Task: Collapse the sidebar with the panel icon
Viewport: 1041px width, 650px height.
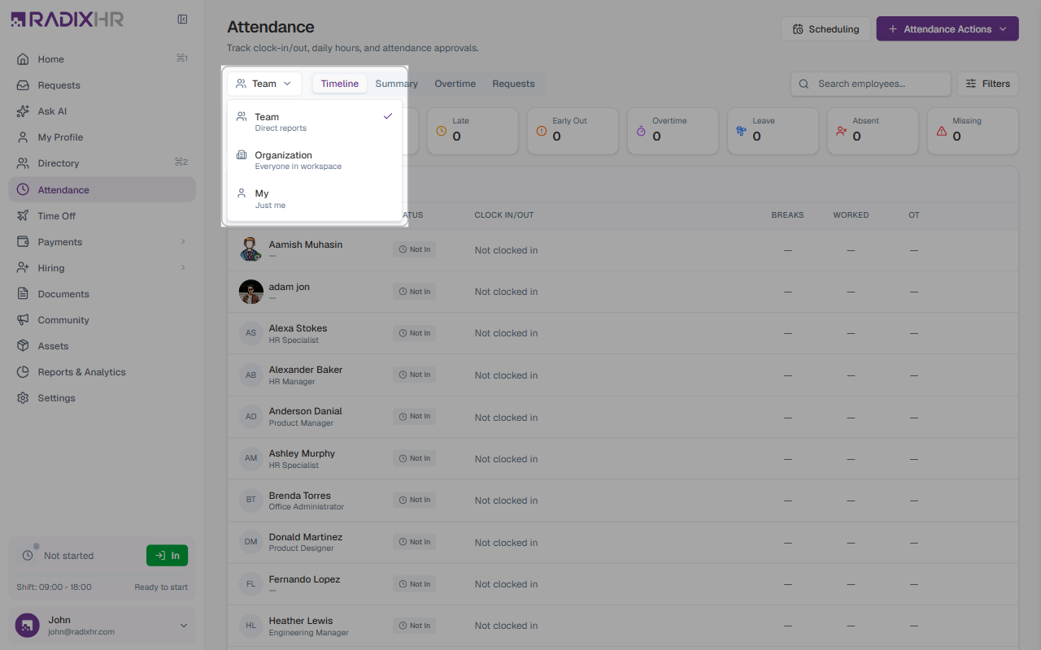Action: click(x=183, y=19)
